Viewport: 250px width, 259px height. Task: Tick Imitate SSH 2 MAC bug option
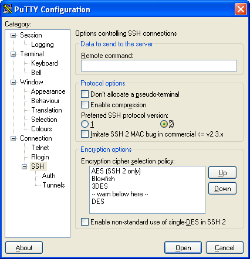tap(85, 134)
